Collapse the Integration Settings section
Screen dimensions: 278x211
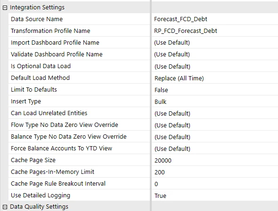pos(5,8)
